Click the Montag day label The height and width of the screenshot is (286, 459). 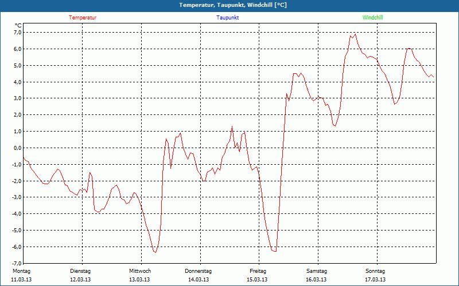21,271
